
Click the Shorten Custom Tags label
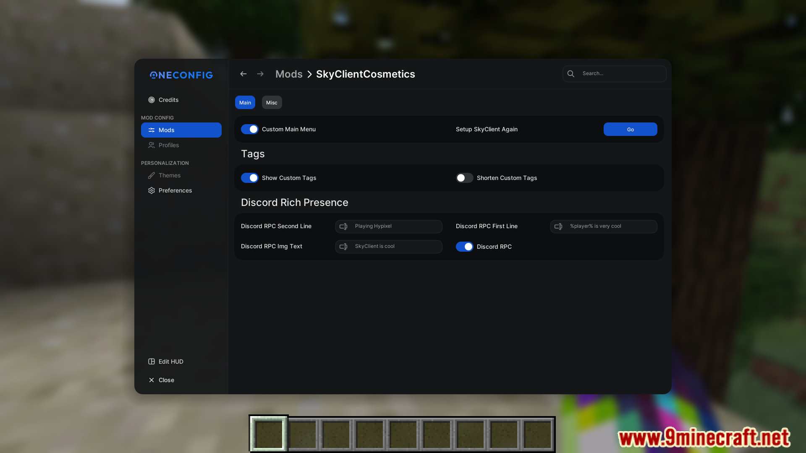click(x=507, y=178)
